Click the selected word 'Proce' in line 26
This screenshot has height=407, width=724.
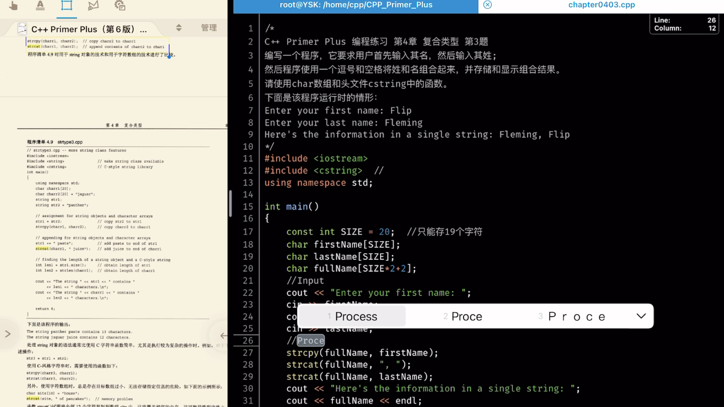tap(311, 341)
